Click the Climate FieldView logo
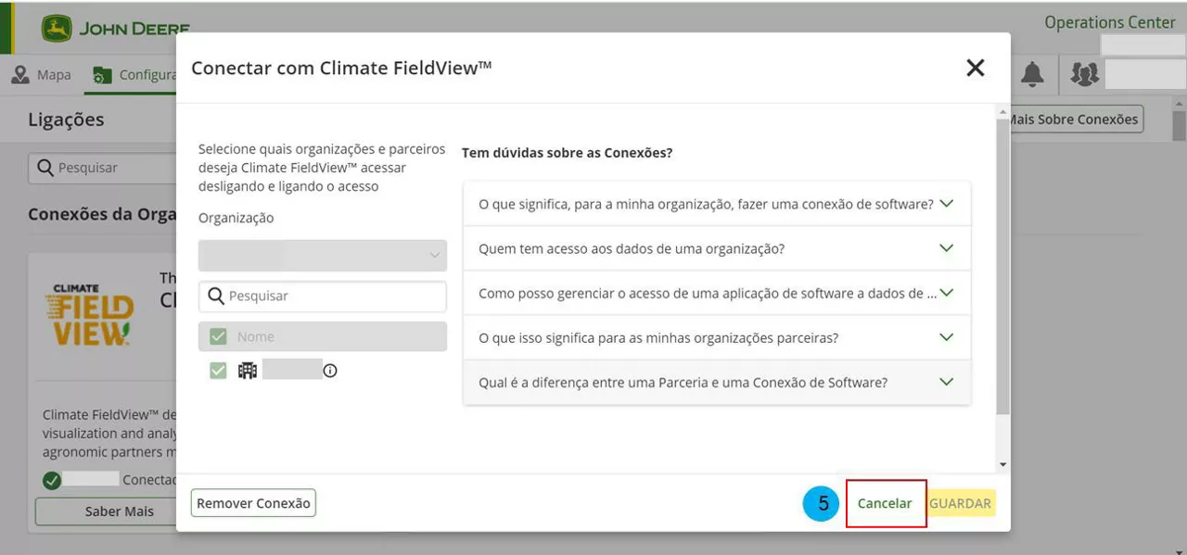The image size is (1187, 555). 89,315
